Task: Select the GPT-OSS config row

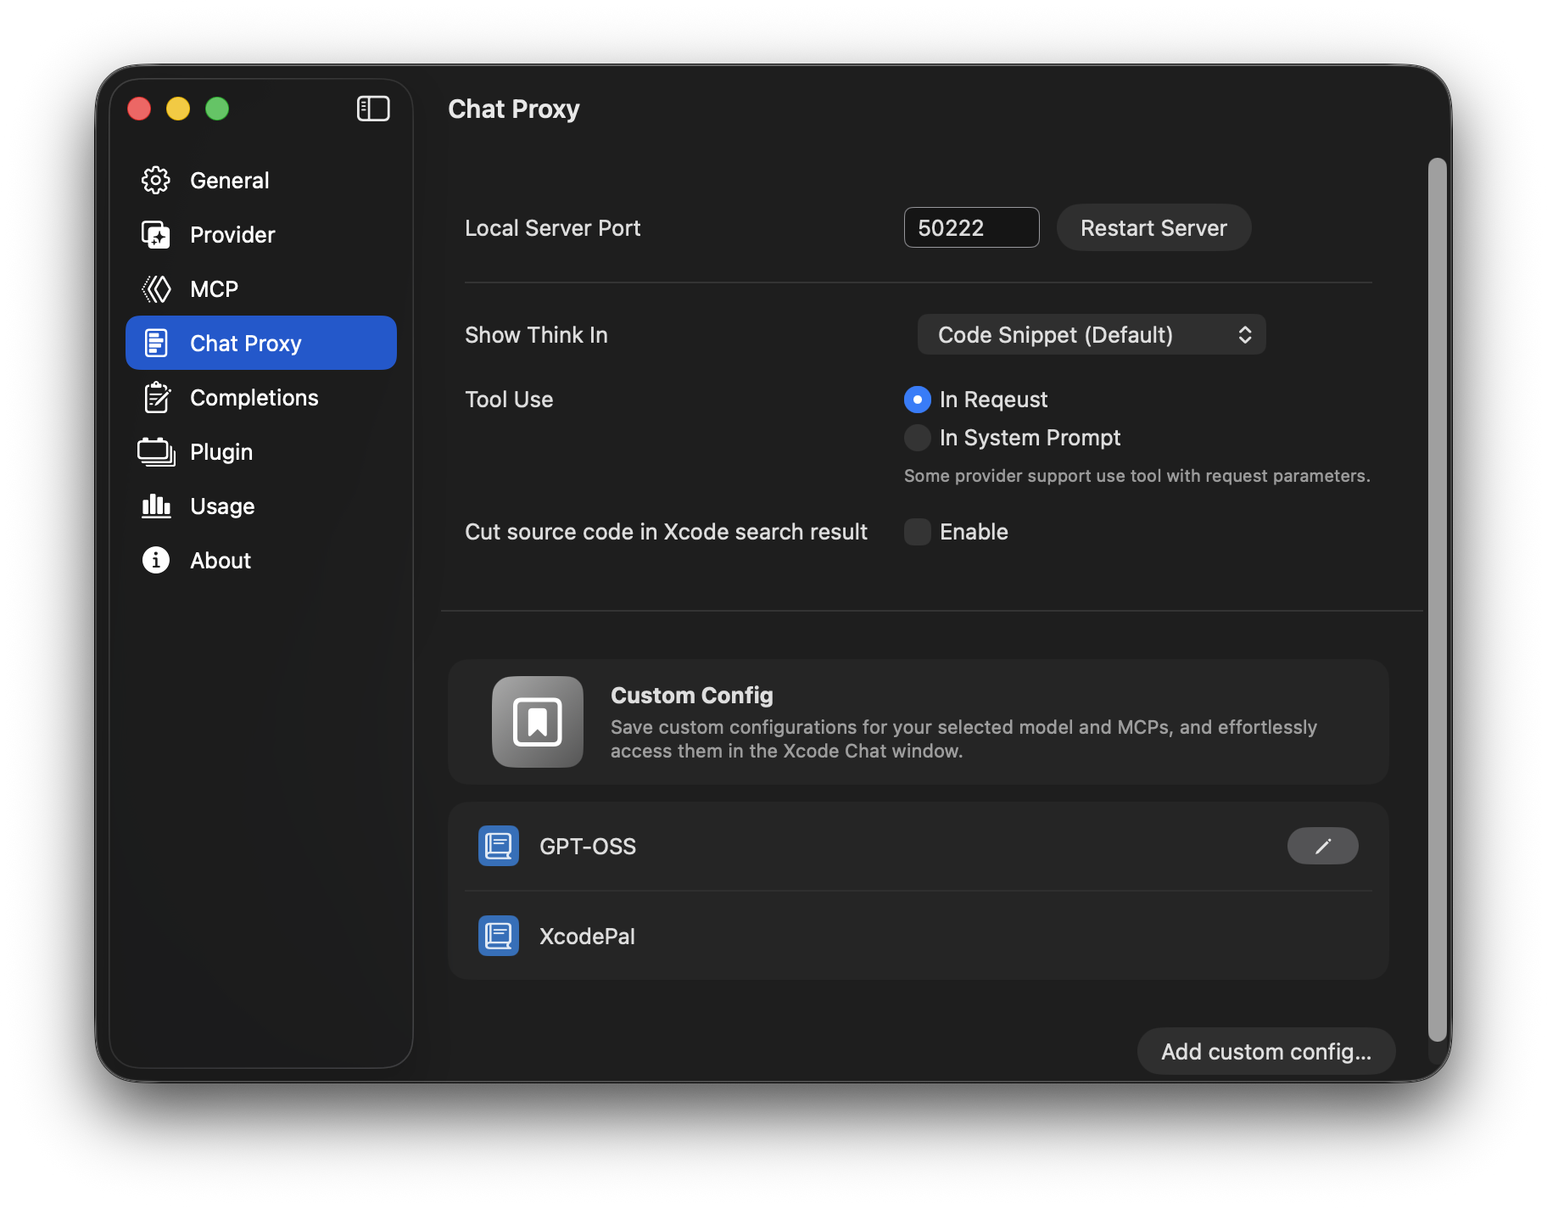Action: (x=919, y=846)
